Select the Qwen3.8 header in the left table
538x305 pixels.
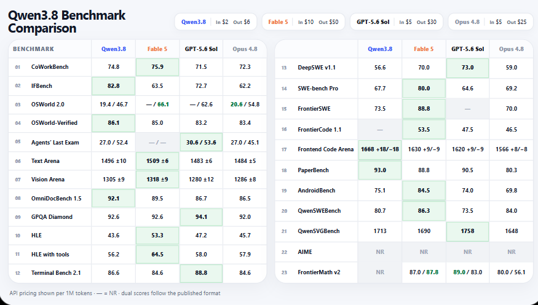point(114,49)
